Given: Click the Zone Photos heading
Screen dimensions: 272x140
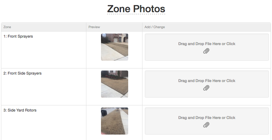Looking at the screenshot, I should pyautogui.click(x=136, y=9).
